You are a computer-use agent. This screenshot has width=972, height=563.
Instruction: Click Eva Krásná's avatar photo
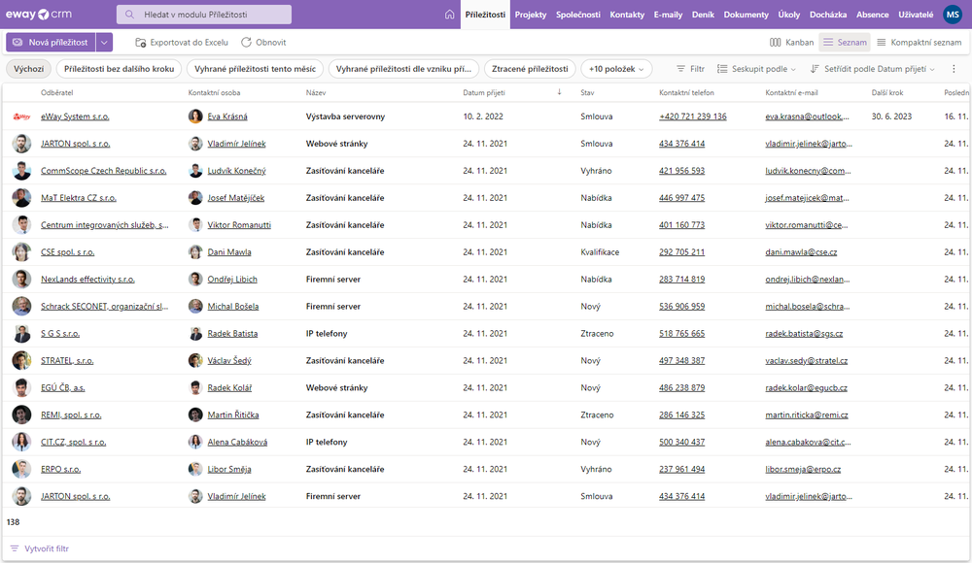tap(195, 116)
